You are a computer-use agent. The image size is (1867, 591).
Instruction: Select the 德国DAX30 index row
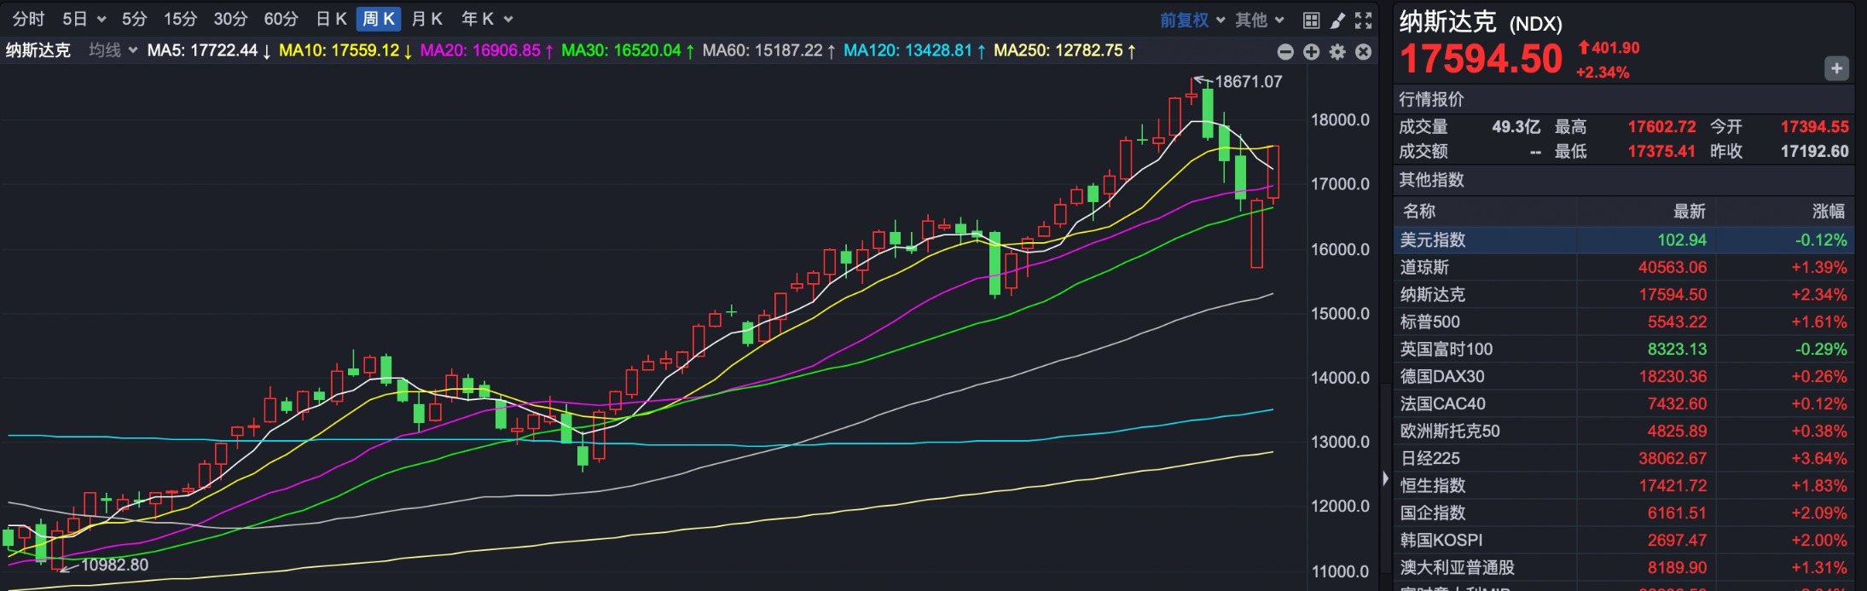tap(1624, 376)
